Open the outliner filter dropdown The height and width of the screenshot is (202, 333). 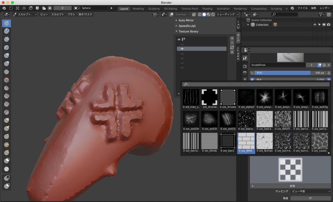pyautogui.click(x=322, y=14)
